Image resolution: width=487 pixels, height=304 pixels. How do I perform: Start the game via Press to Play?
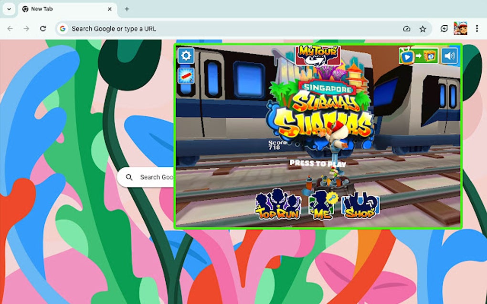[318, 163]
